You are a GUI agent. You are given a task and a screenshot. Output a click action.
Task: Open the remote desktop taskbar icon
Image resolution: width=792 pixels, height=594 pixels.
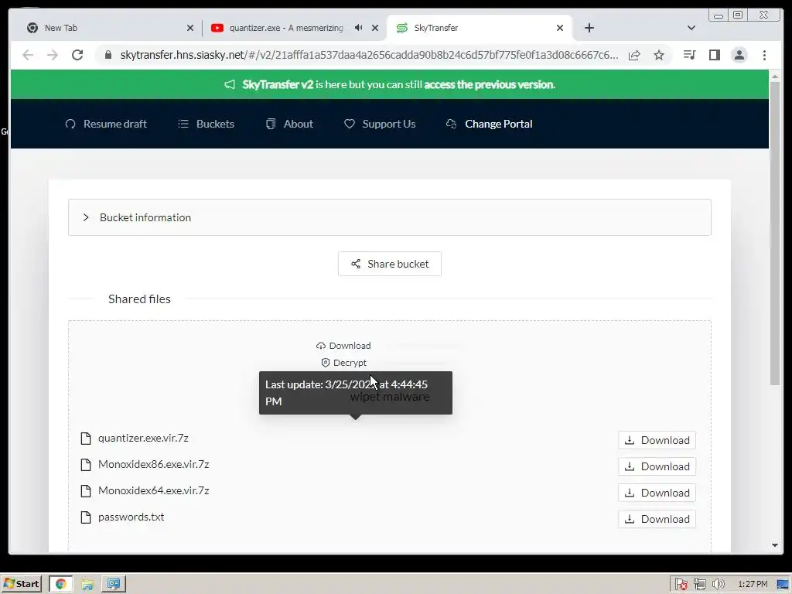coord(113,584)
